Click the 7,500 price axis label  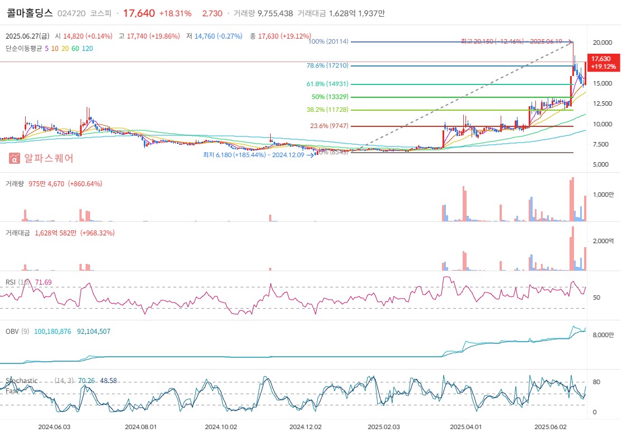(x=600, y=144)
